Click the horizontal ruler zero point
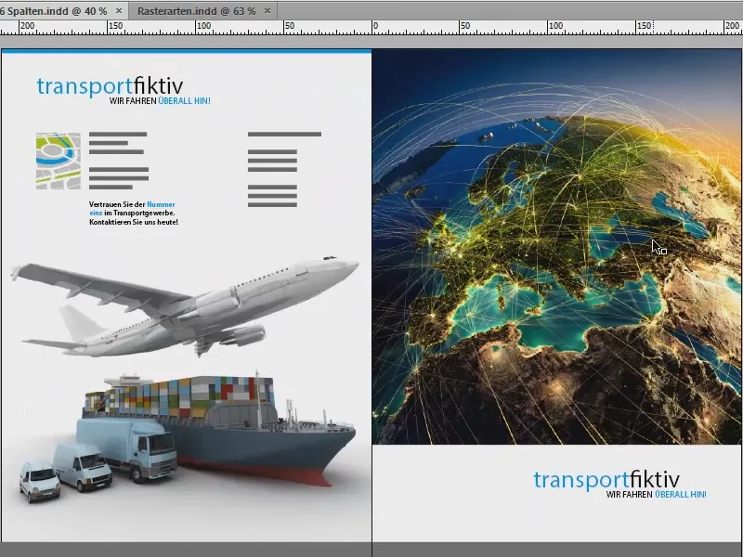This screenshot has width=743, height=557. pyautogui.click(x=372, y=27)
